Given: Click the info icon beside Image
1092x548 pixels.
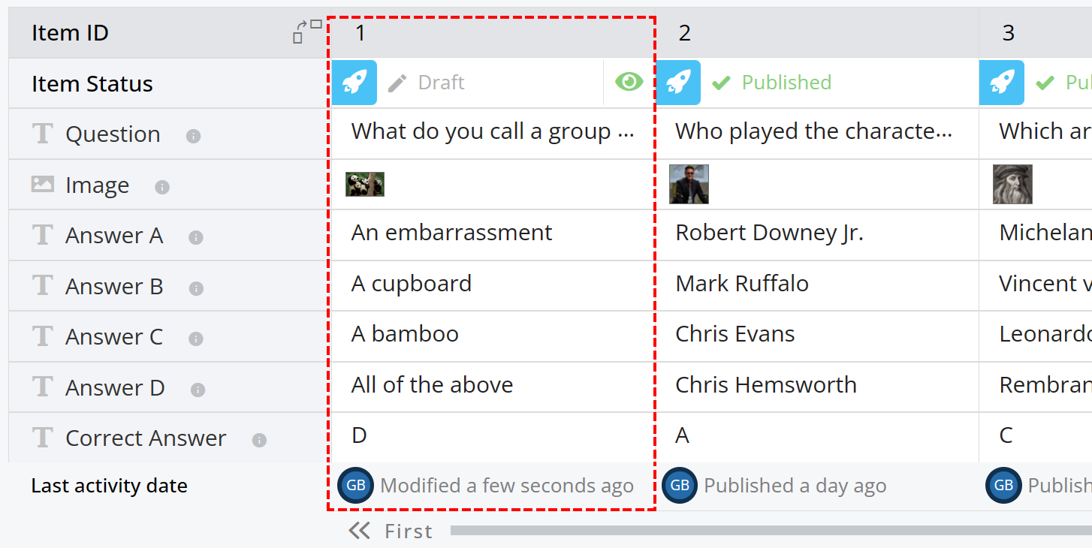Looking at the screenshot, I should [x=162, y=187].
